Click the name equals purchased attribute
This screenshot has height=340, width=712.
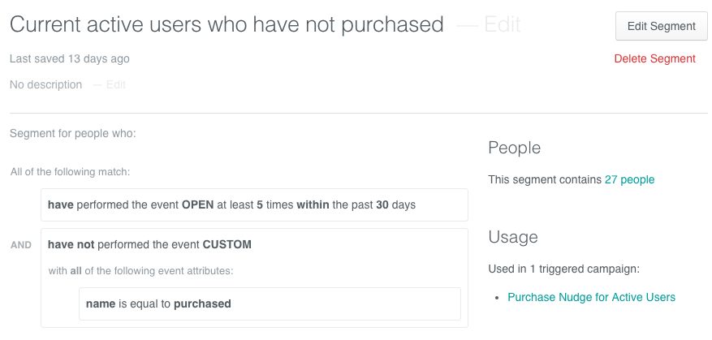(270, 303)
